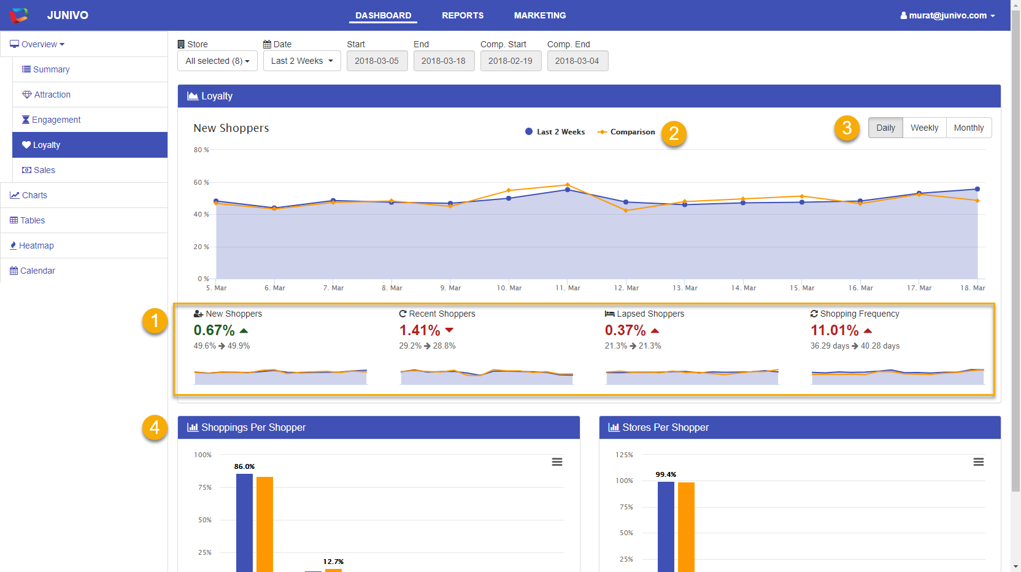1021x572 pixels.
Task: Click the Sales money icon
Action: pos(27,170)
